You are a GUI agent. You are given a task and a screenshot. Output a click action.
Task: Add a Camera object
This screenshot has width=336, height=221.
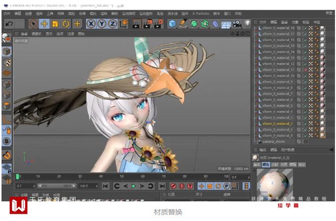[x=237, y=24]
